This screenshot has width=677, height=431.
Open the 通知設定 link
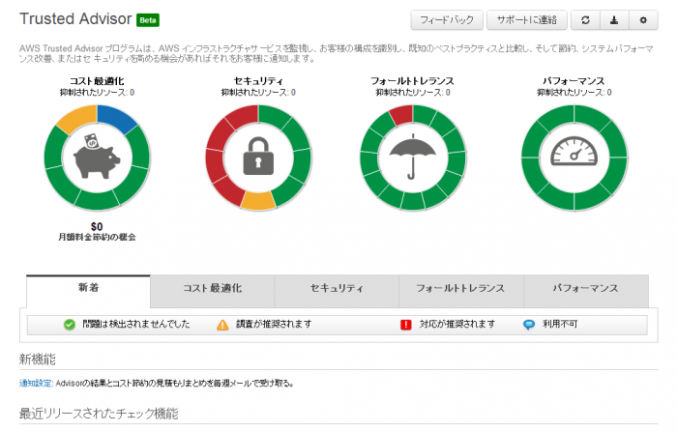(x=36, y=383)
